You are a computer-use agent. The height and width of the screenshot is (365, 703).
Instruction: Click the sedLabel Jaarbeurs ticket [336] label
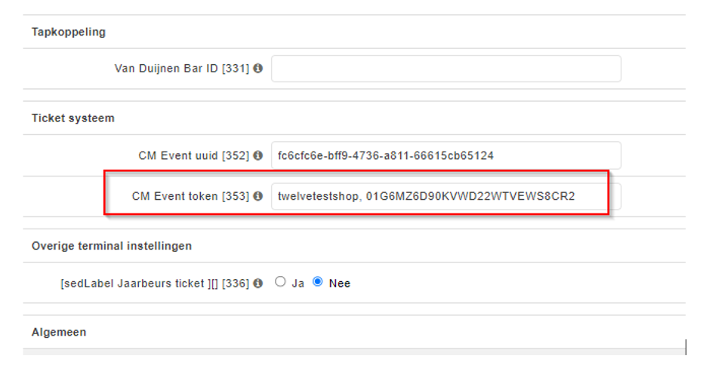[x=155, y=284]
